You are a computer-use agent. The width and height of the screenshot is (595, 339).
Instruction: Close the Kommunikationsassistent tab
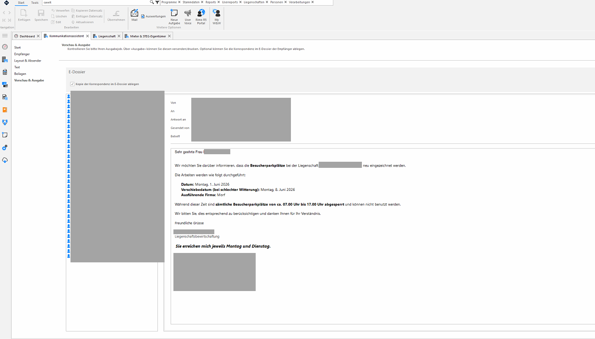(87, 36)
